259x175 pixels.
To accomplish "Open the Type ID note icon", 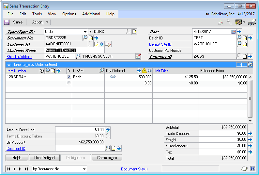I will tap(134, 32).
